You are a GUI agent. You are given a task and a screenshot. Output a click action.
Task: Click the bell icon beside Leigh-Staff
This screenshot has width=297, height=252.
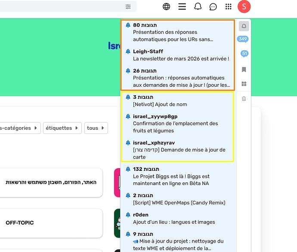(128, 52)
